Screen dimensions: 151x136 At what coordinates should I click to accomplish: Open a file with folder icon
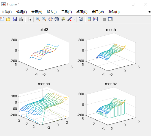pyautogui.click(x=8, y=19)
